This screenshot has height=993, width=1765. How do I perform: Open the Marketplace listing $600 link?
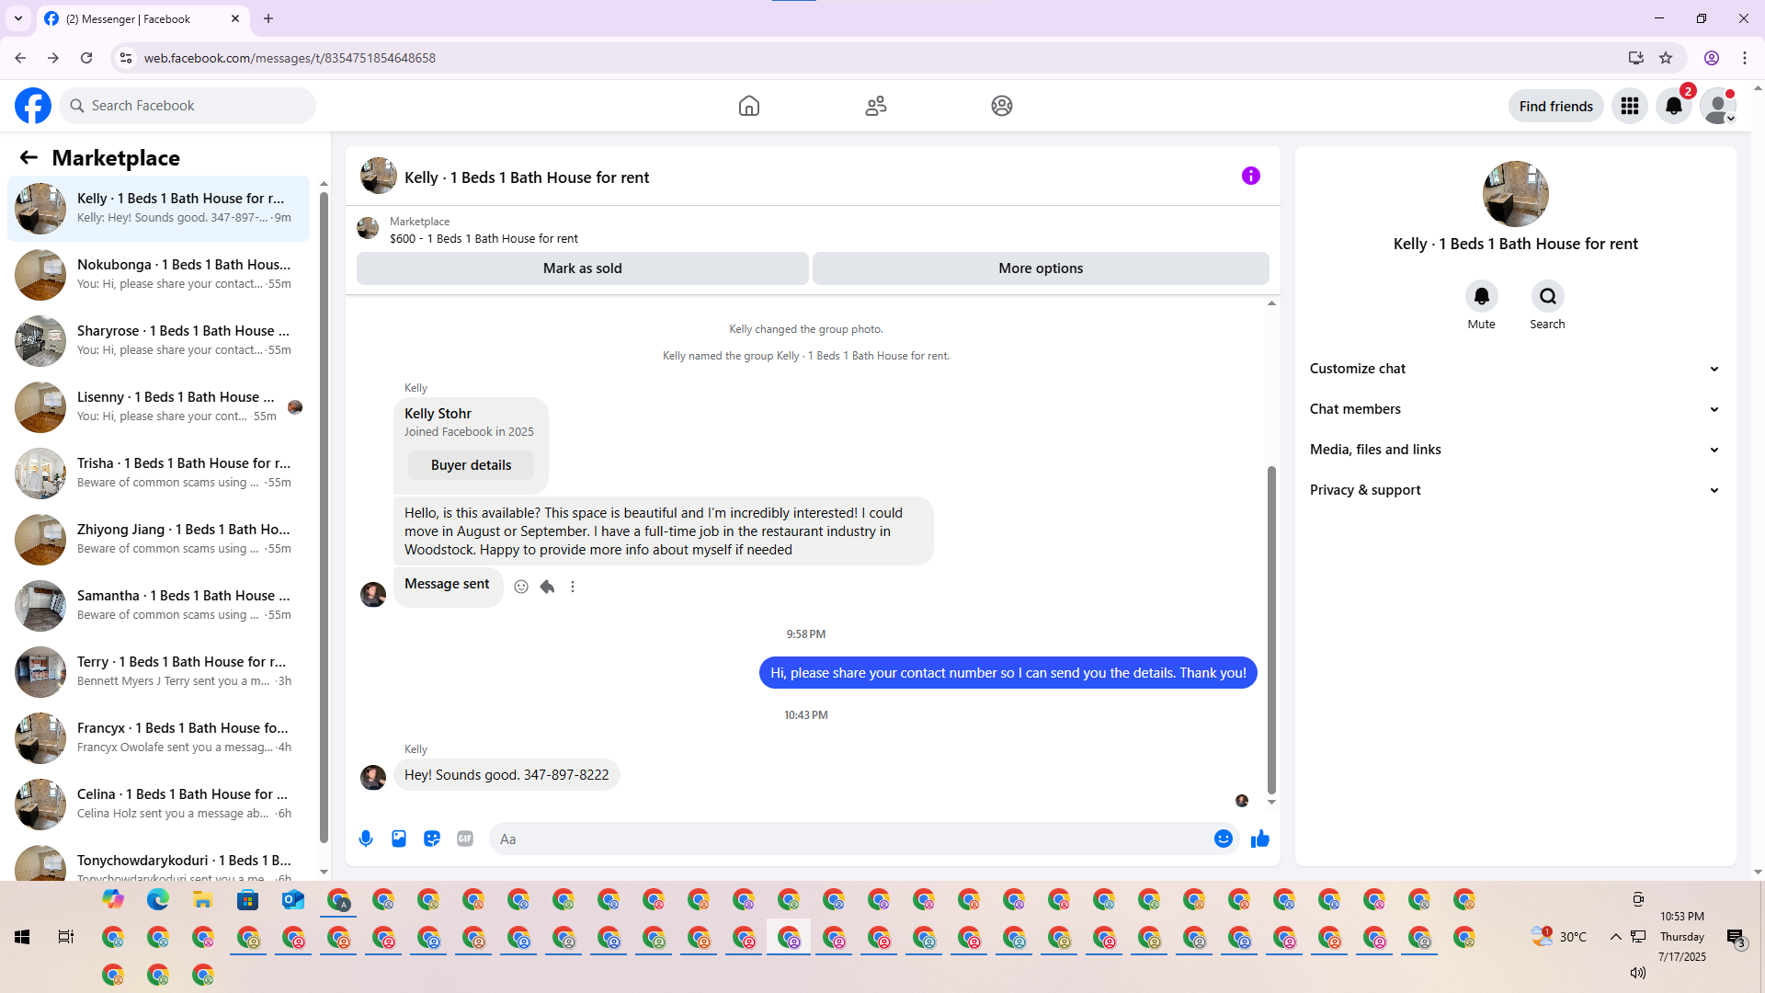click(x=484, y=239)
